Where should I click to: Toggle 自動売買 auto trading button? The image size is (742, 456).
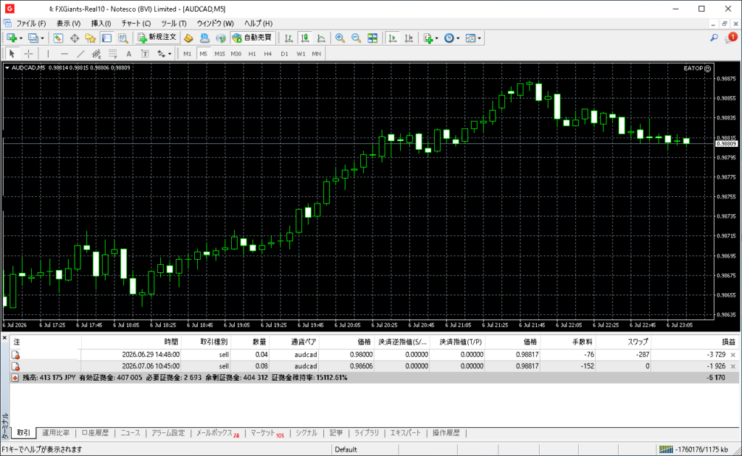252,38
